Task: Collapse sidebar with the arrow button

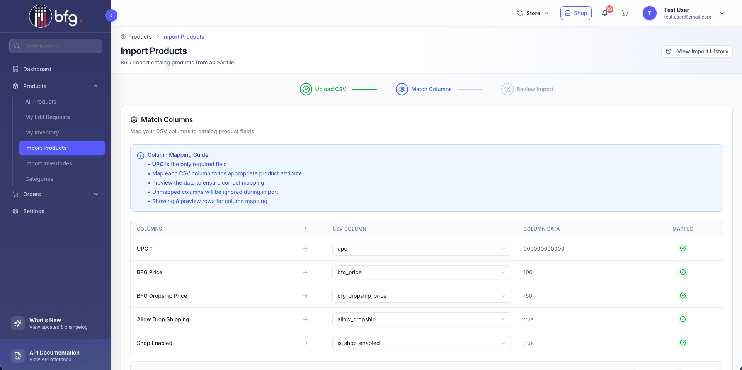Action: (111, 15)
